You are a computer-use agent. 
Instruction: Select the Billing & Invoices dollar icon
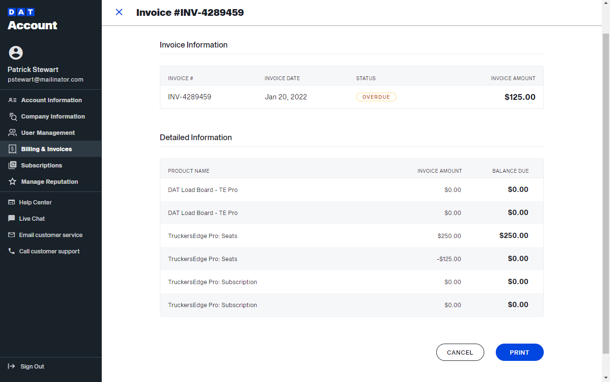pos(12,149)
